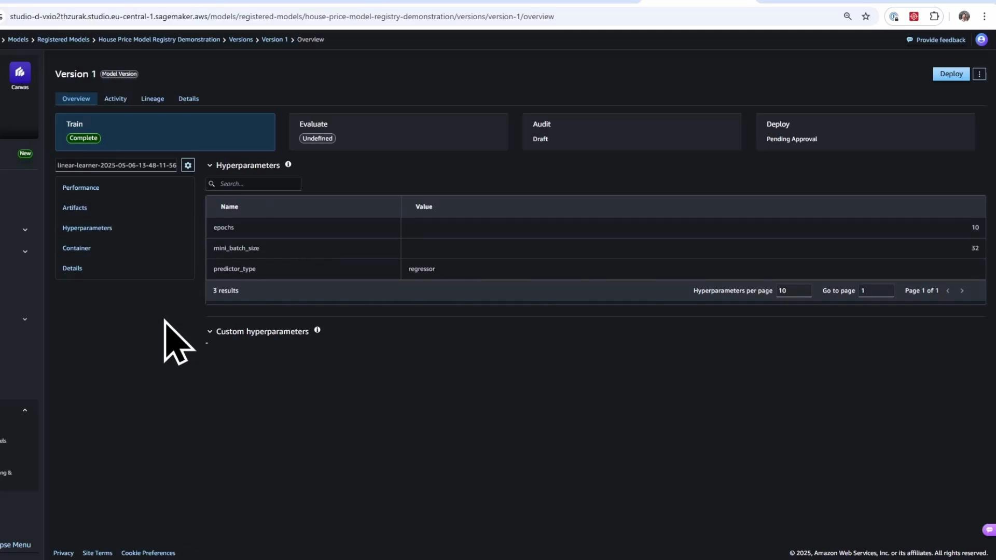Click the red browser extension icon
Image resolution: width=996 pixels, height=560 pixels.
[914, 17]
